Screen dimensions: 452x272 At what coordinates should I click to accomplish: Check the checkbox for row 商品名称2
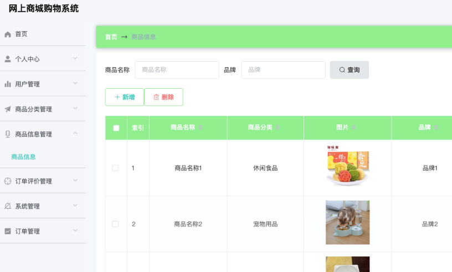tap(115, 224)
